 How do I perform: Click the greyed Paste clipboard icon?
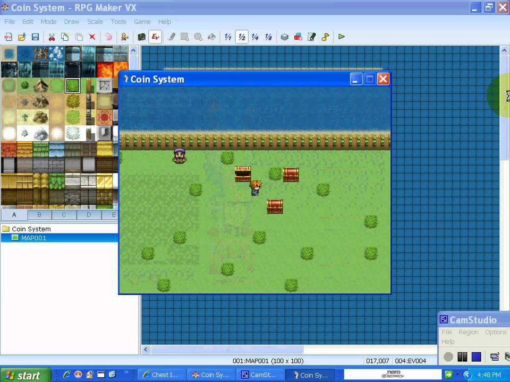[79, 37]
